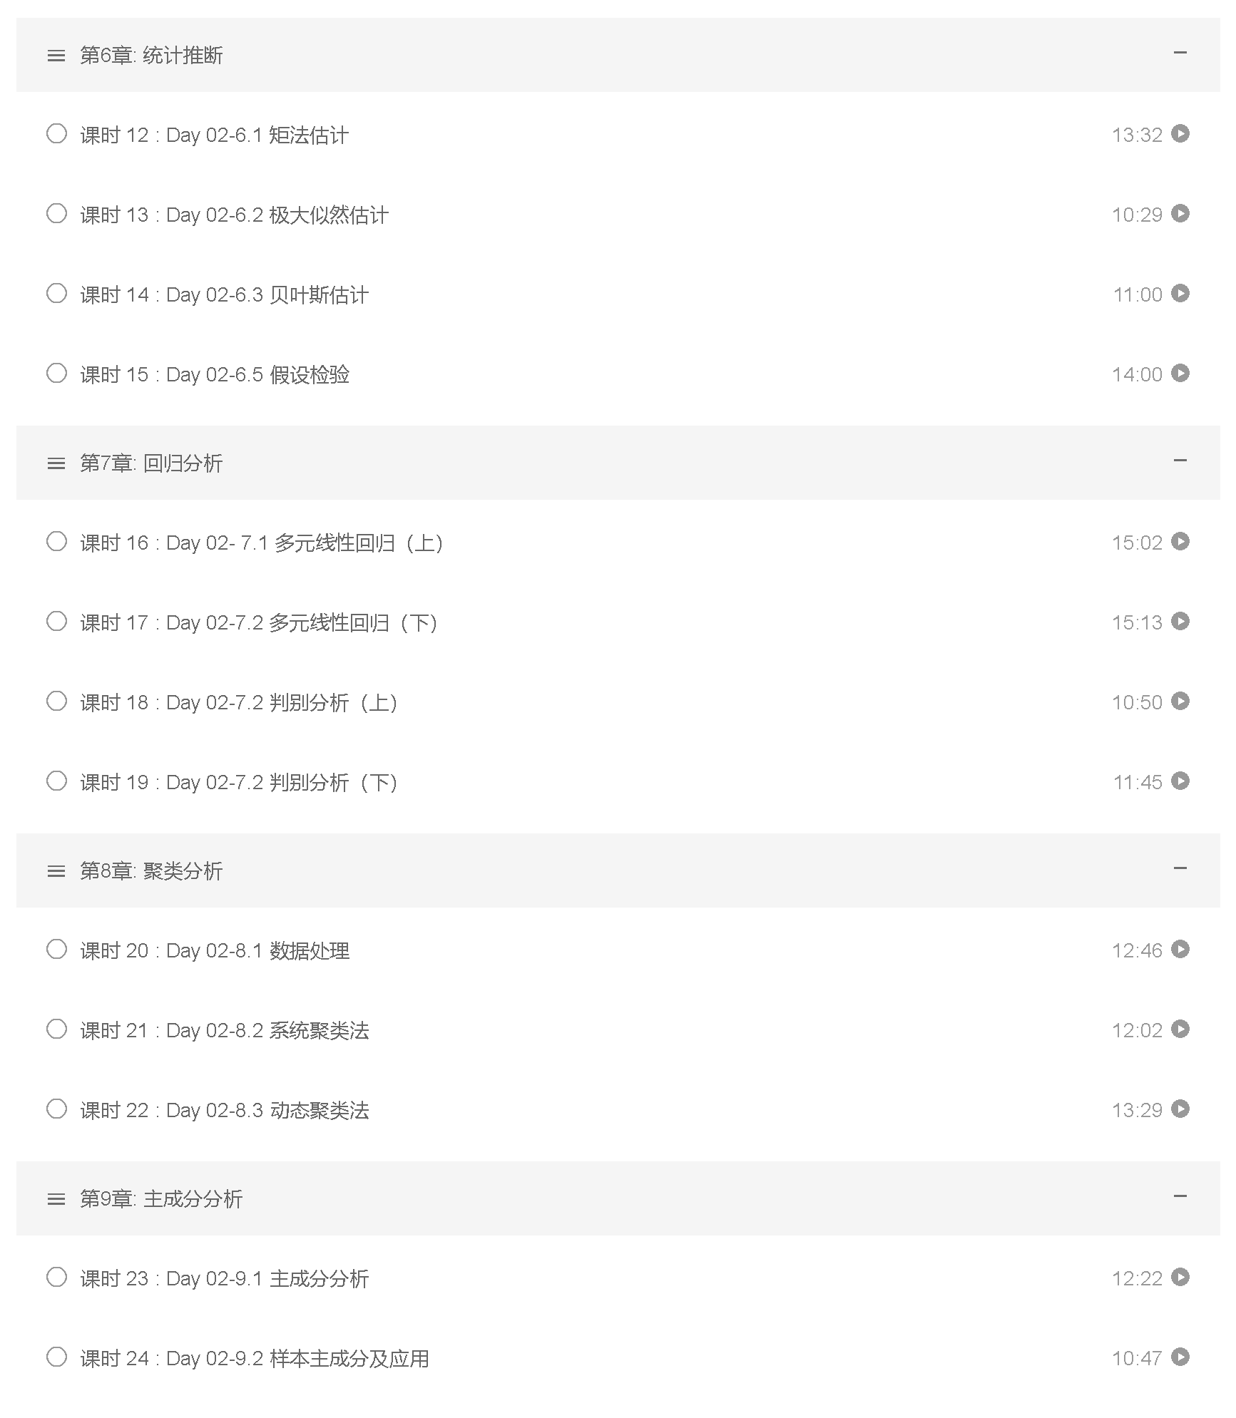This screenshot has width=1236, height=1418.
Task: Open lesson 课时 23 主成分分析
Action: pyautogui.click(x=225, y=1279)
